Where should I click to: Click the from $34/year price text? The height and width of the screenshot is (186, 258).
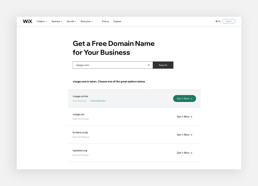click(x=80, y=101)
